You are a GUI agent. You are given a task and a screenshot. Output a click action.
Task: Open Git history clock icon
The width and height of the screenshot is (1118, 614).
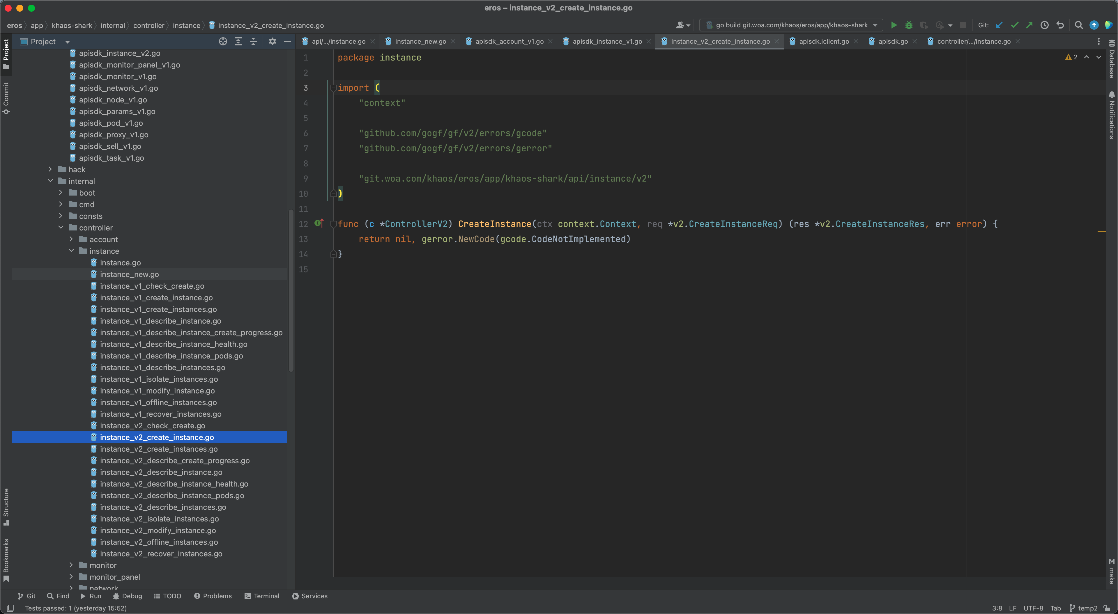(x=1045, y=25)
